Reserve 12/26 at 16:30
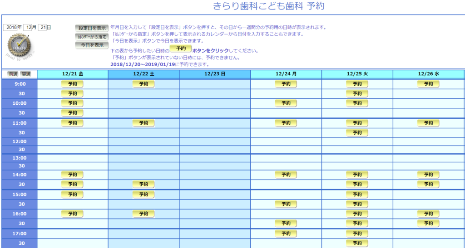 [428, 224]
